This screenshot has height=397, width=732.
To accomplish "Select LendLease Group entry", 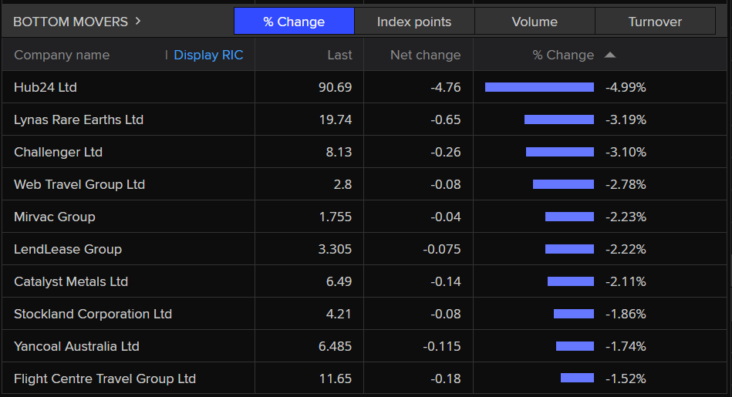I will [x=68, y=249].
